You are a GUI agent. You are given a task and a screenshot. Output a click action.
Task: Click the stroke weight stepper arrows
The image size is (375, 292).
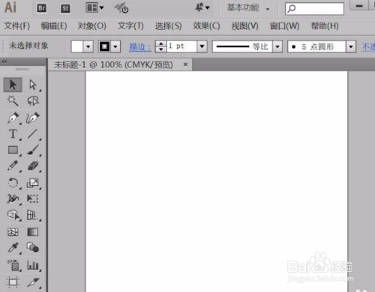[160, 46]
